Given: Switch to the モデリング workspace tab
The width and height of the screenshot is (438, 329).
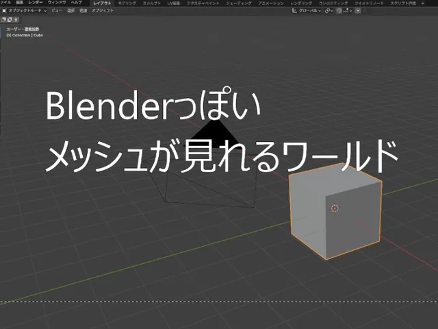Looking at the screenshot, I should point(127,3).
